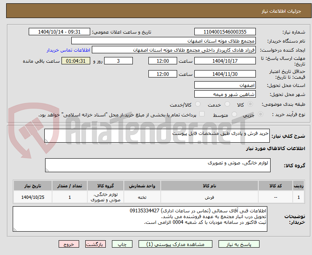The width and height of the screenshot is (312, 255).
Task: Click the response deadline date 1404/10/17
Action: [225, 61]
